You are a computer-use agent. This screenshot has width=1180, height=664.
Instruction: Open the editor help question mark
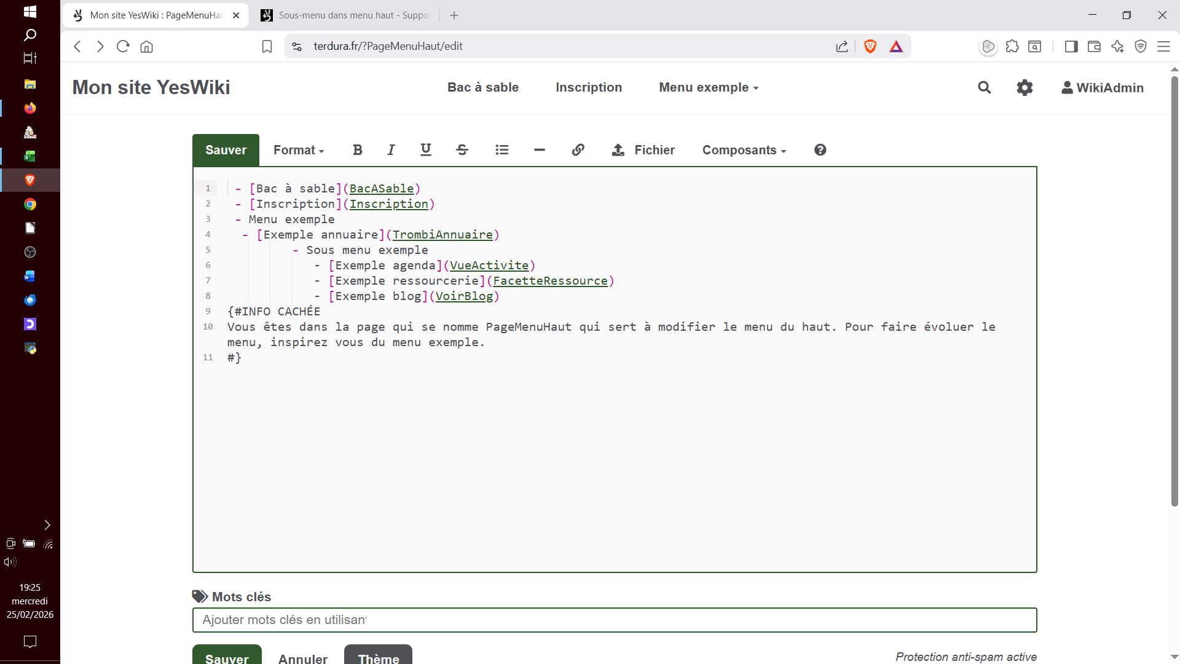(820, 150)
